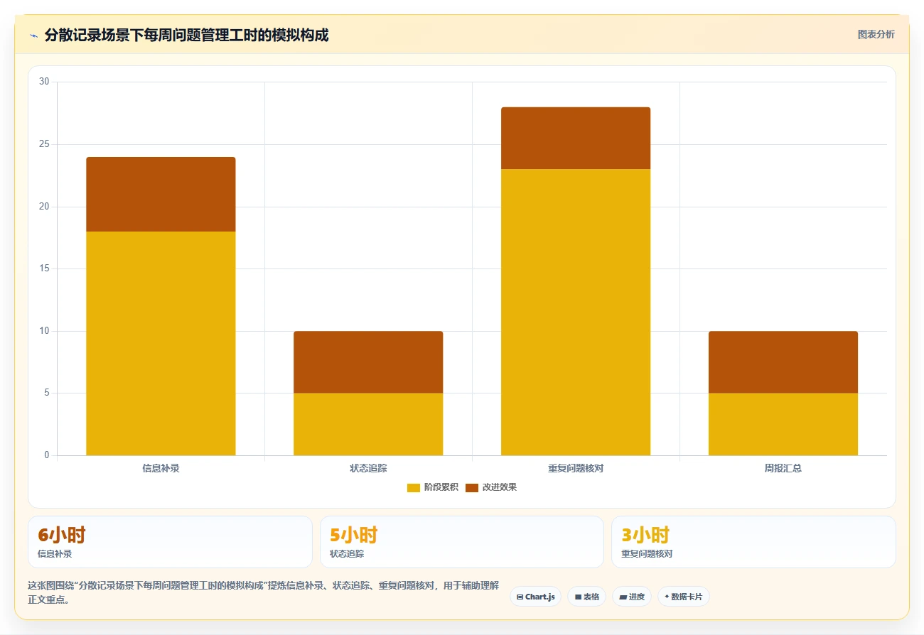Toggle the 阶段累积 legend entry
The height and width of the screenshot is (635, 924).
(433, 487)
